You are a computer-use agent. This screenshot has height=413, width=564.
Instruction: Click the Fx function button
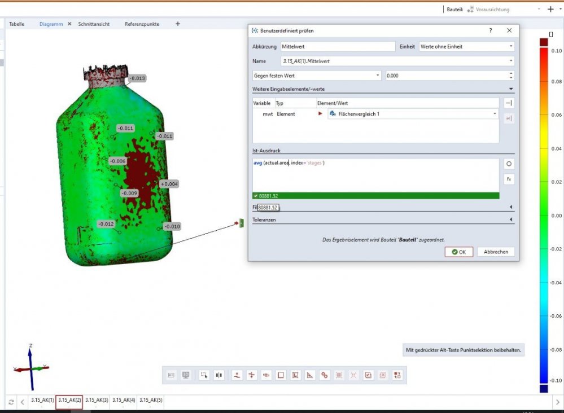pos(508,179)
